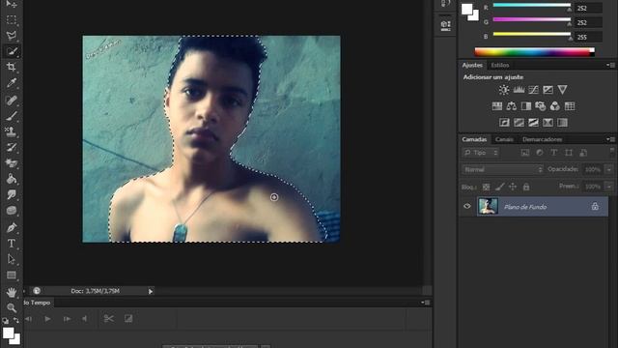Click the Plano de Fundo layer thumbnail

pyautogui.click(x=488, y=206)
